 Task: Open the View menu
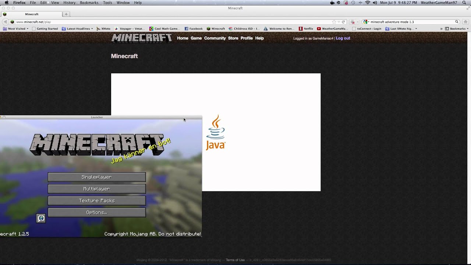coord(55,3)
